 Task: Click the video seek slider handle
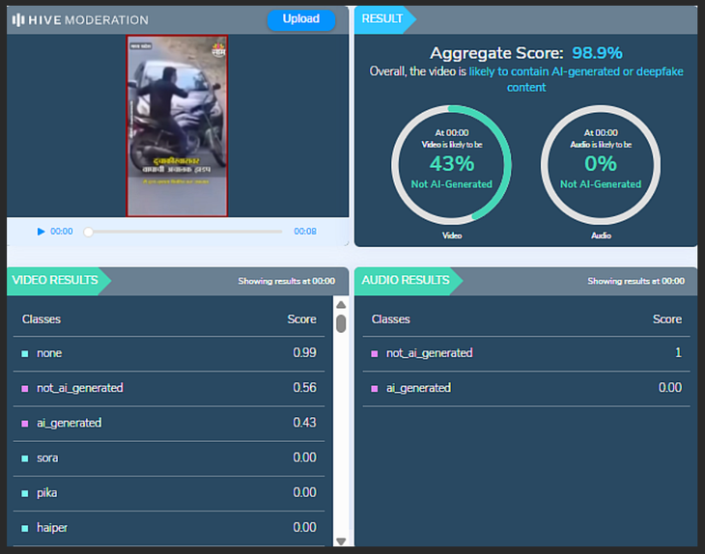tap(89, 232)
